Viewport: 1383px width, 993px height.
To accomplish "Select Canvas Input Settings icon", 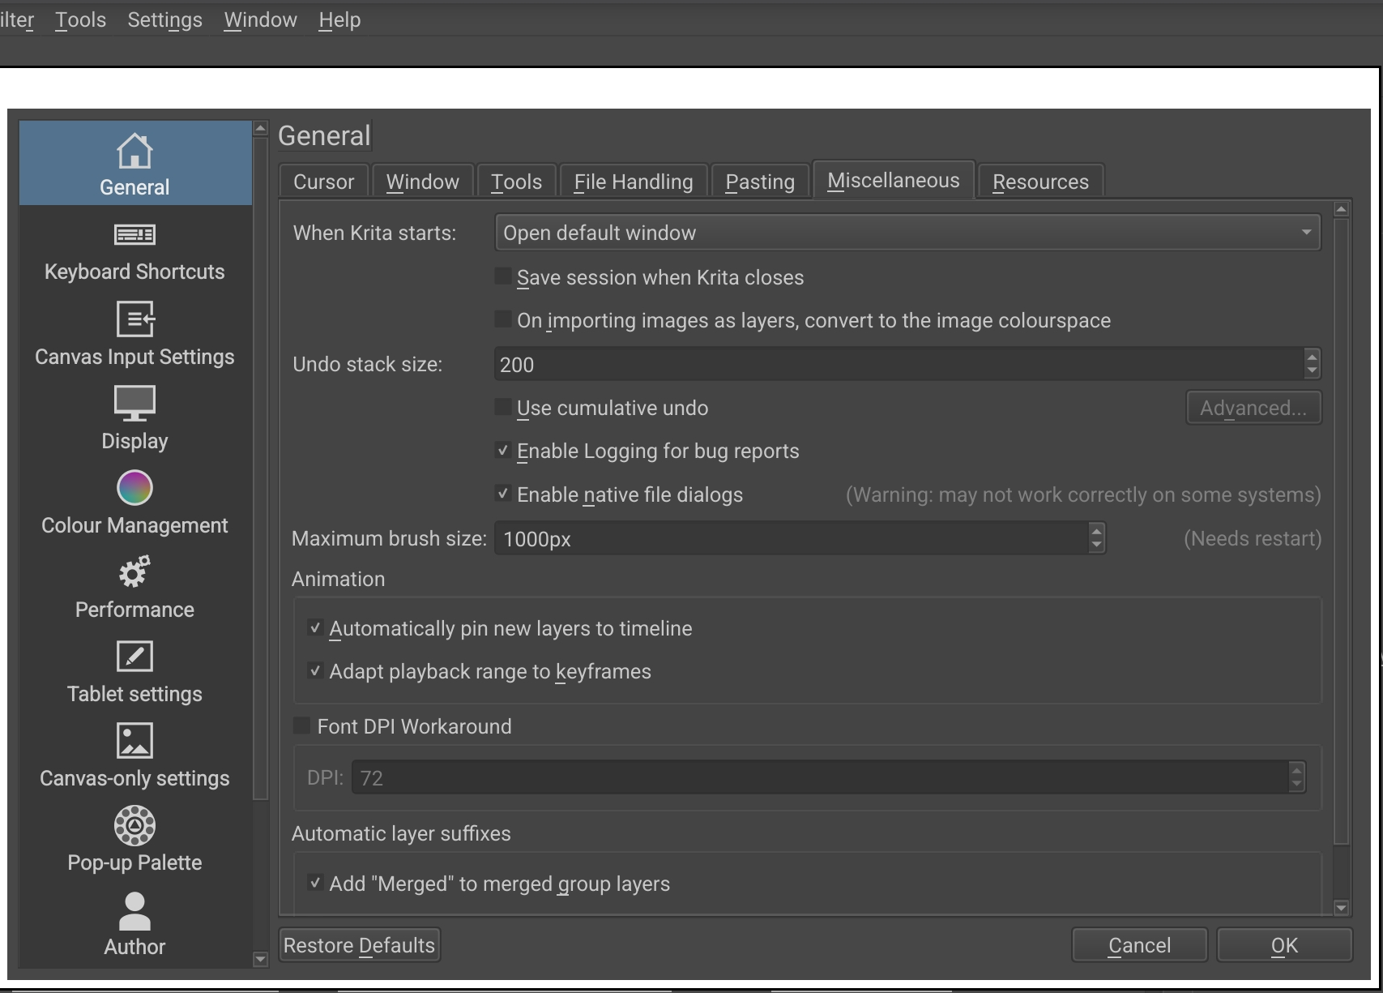I will [x=134, y=319].
